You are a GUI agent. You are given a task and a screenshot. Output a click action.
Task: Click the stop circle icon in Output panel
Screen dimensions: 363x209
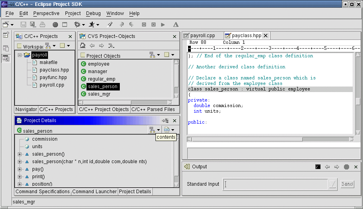(x=346, y=167)
